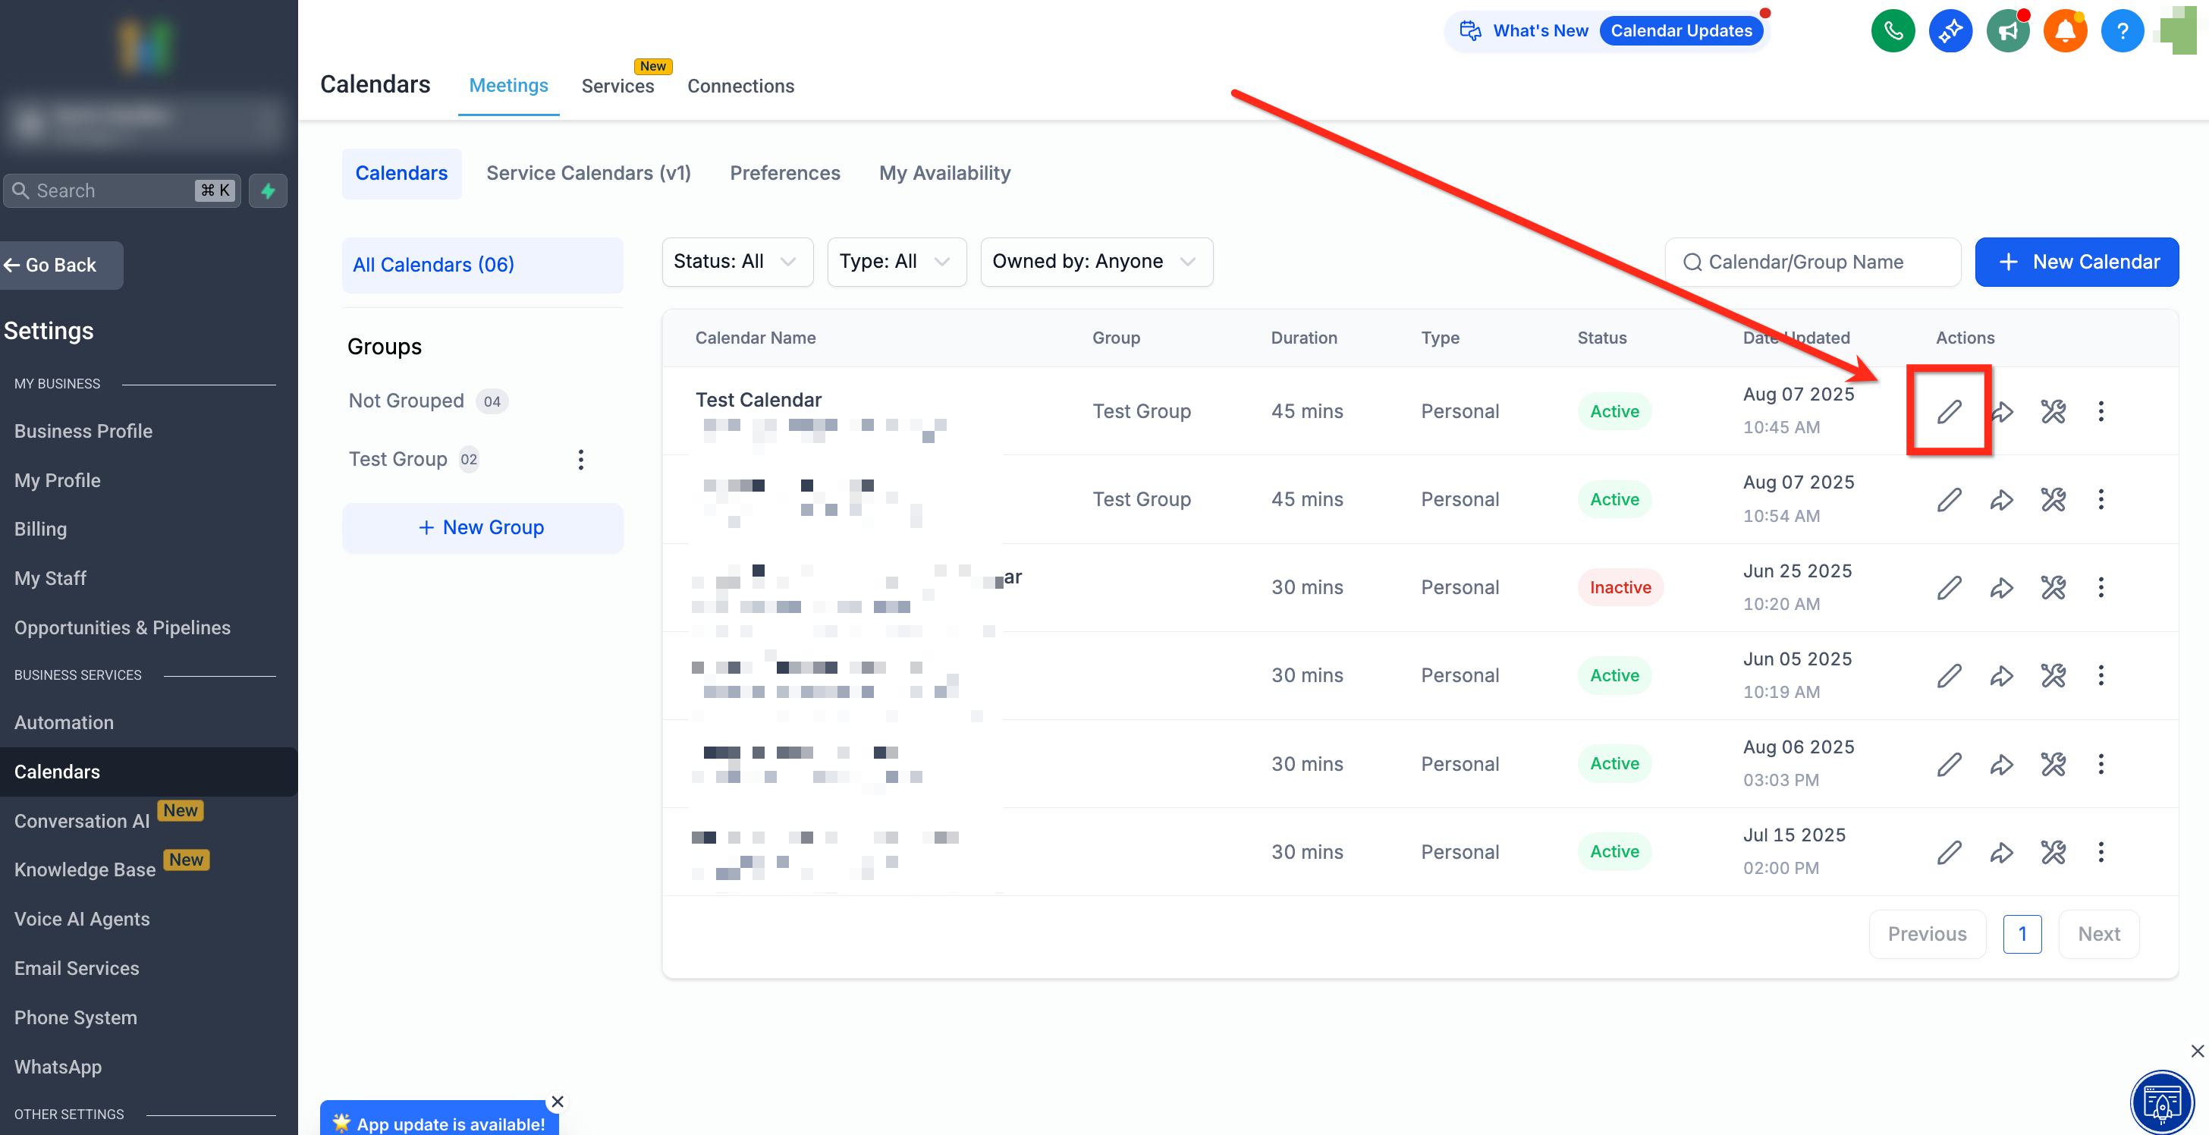Viewport: 2209px width, 1135px height.
Task: Click the New Calendar button
Action: click(2076, 262)
